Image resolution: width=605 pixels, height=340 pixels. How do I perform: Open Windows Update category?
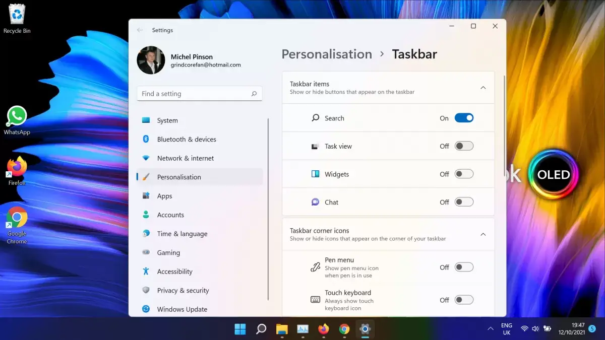click(200, 309)
